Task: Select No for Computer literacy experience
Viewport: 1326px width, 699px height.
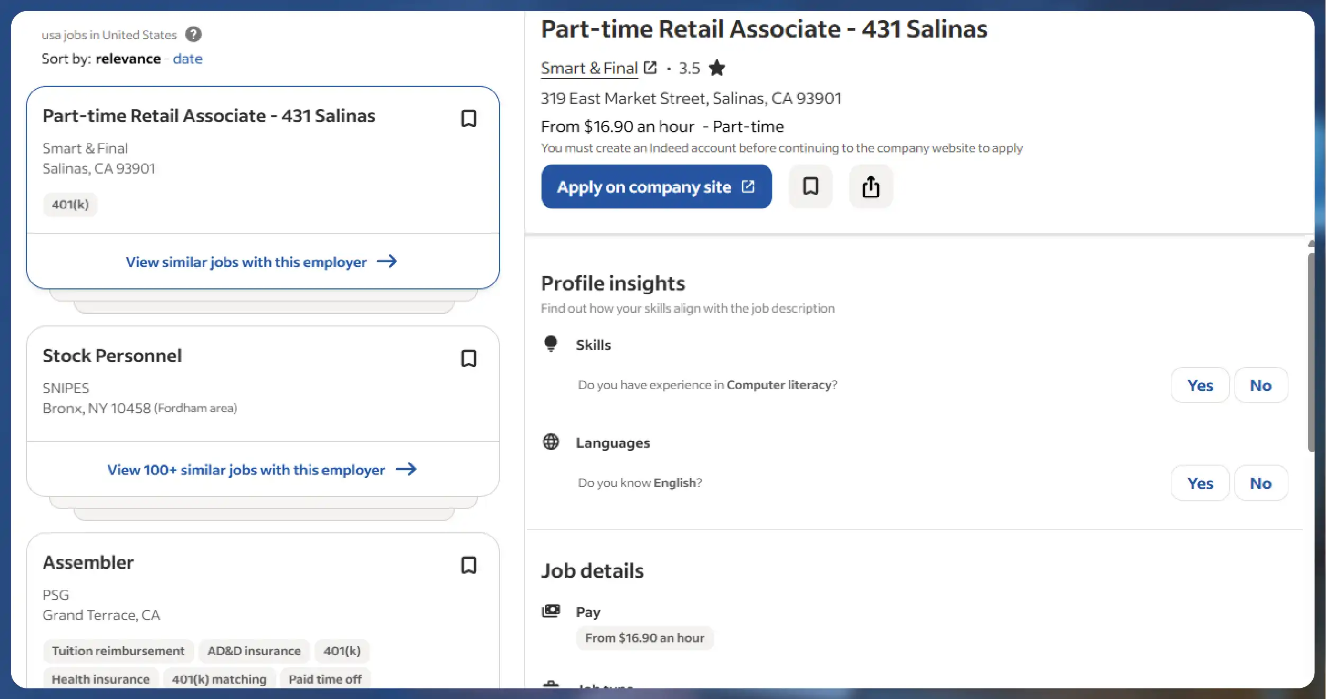Action: pos(1261,385)
